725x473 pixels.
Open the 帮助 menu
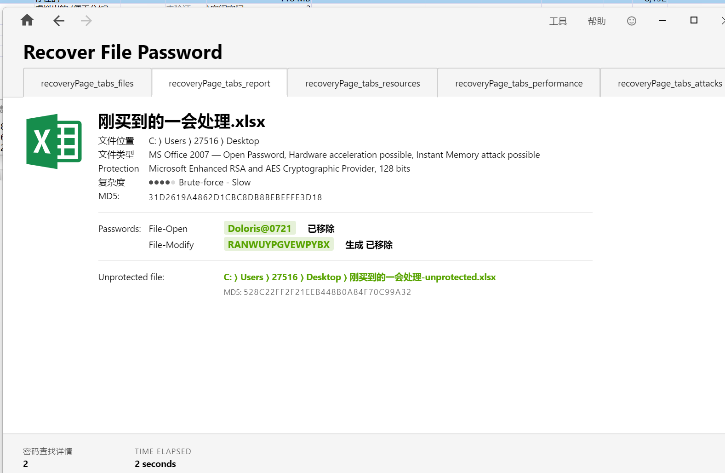pyautogui.click(x=597, y=21)
